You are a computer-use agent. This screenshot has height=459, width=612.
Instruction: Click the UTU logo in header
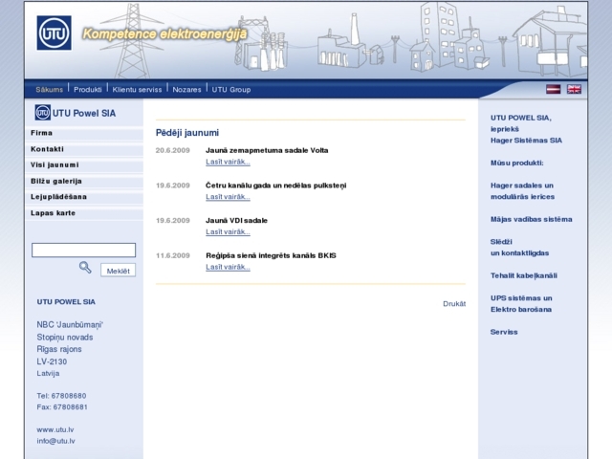pos(55,34)
